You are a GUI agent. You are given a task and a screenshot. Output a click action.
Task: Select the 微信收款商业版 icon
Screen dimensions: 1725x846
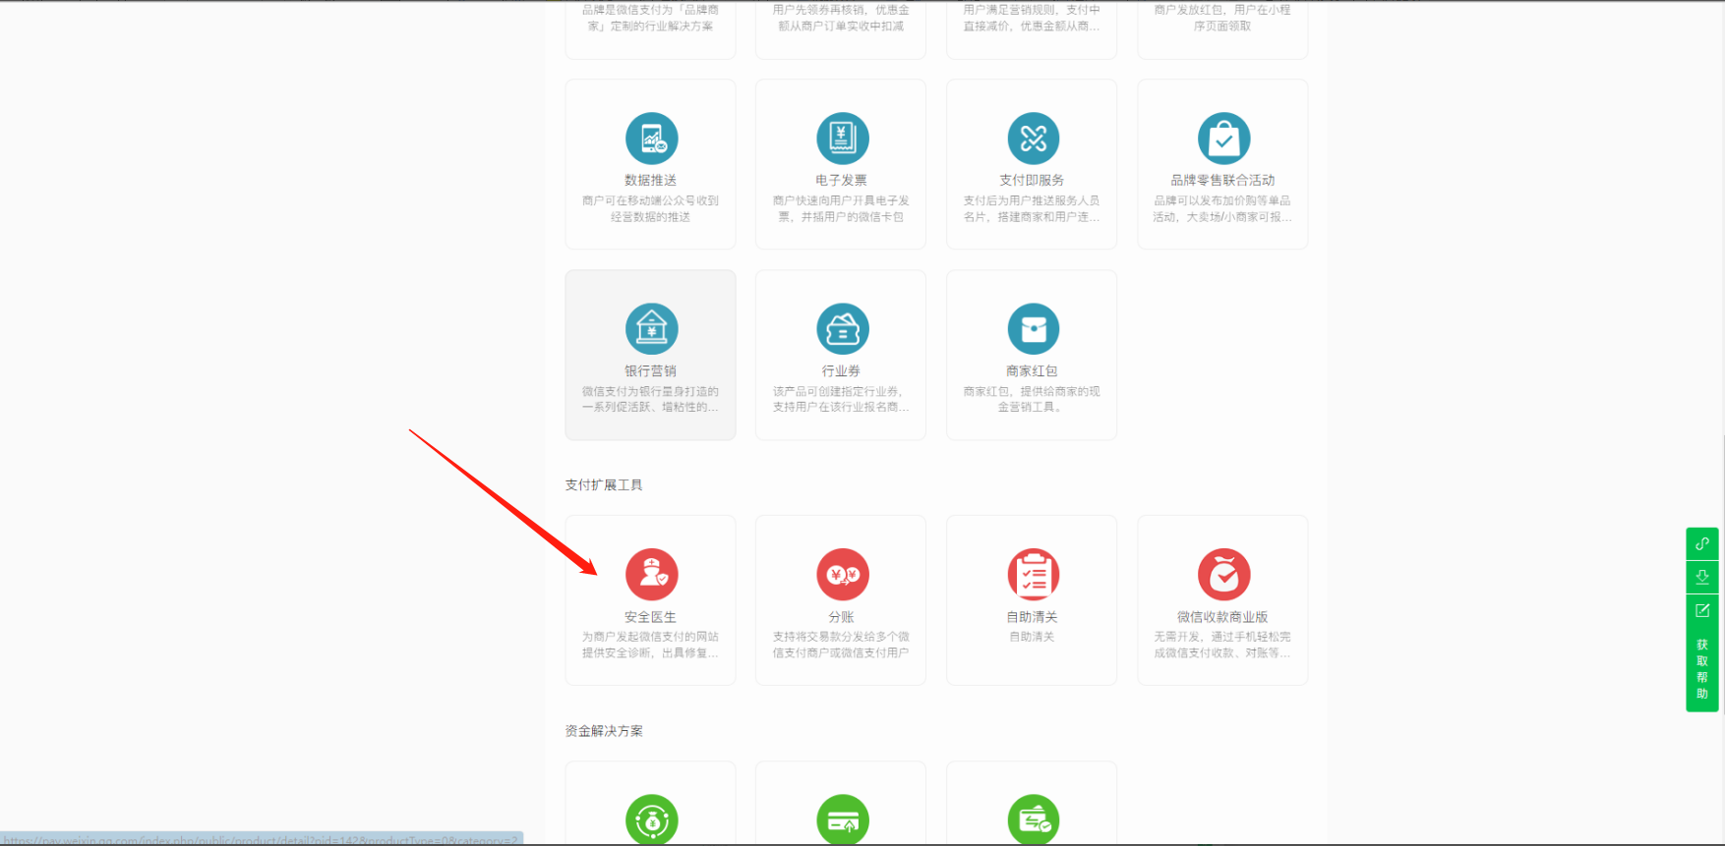pyautogui.click(x=1223, y=575)
